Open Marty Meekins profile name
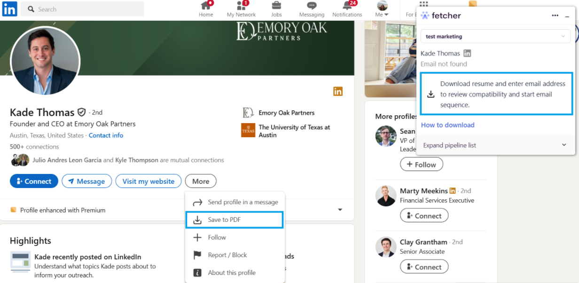Viewport: 579px width, 283px height. click(424, 191)
